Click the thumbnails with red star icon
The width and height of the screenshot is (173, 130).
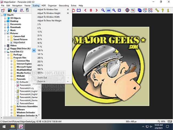[x=150, y=10]
